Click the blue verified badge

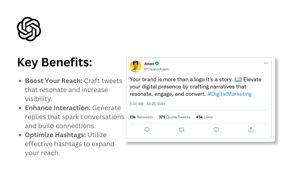[157, 64]
